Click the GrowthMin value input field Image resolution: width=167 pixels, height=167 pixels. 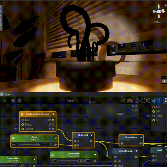point(80,161)
